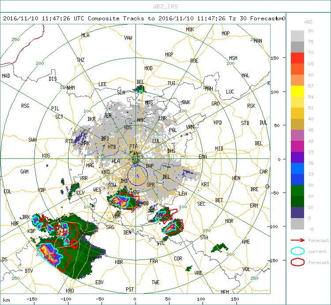Select the bright yellow 54-57 dBZ swatch
The width and height of the screenshot is (331, 305).
pyautogui.click(x=297, y=91)
